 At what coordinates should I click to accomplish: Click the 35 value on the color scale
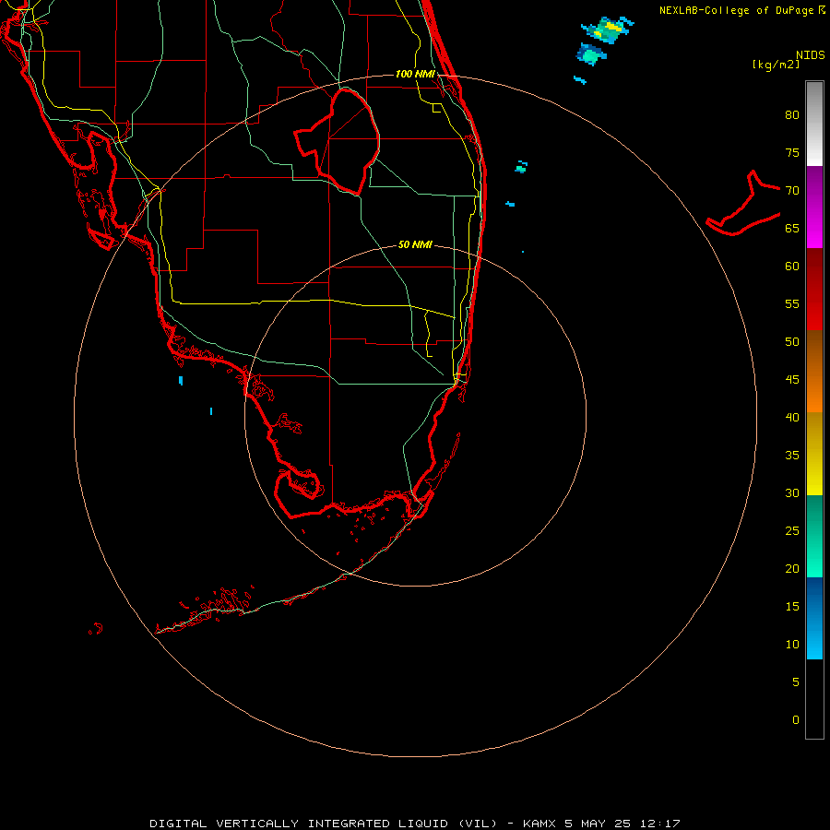[792, 456]
